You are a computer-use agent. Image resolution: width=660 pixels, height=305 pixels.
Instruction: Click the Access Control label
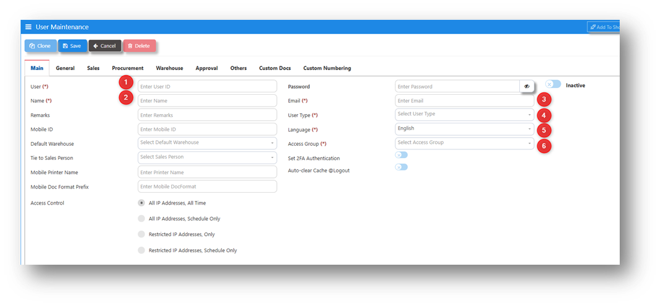tap(47, 203)
